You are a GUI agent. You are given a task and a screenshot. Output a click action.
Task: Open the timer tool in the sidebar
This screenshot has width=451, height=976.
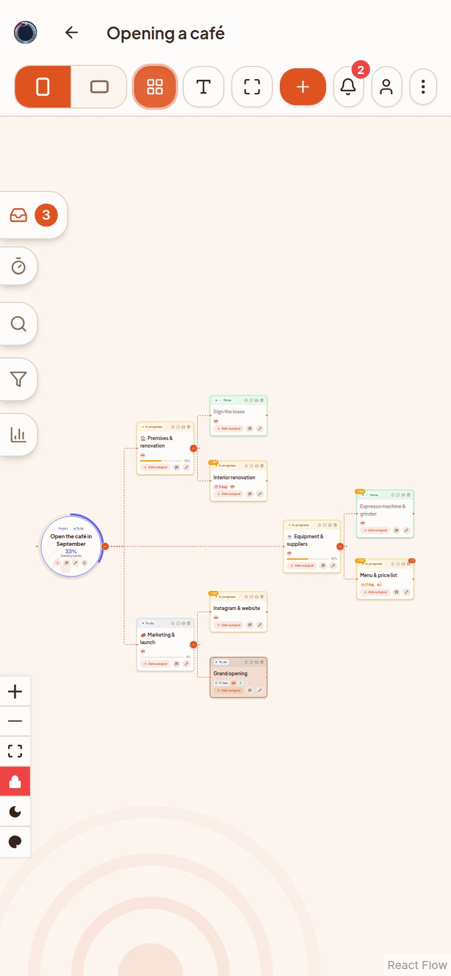pyautogui.click(x=19, y=266)
